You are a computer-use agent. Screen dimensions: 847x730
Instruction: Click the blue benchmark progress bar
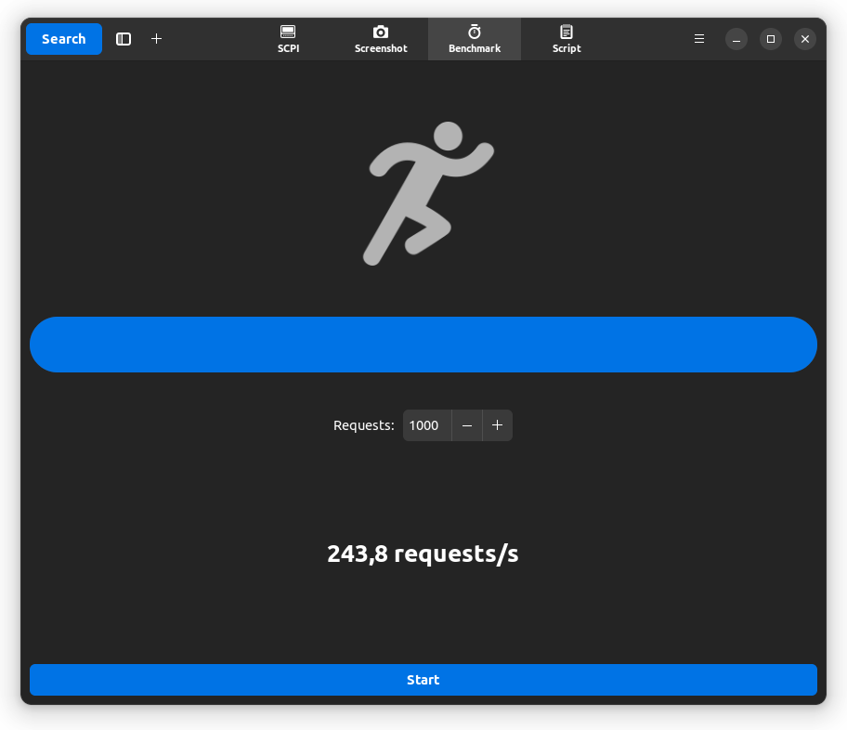pos(423,345)
